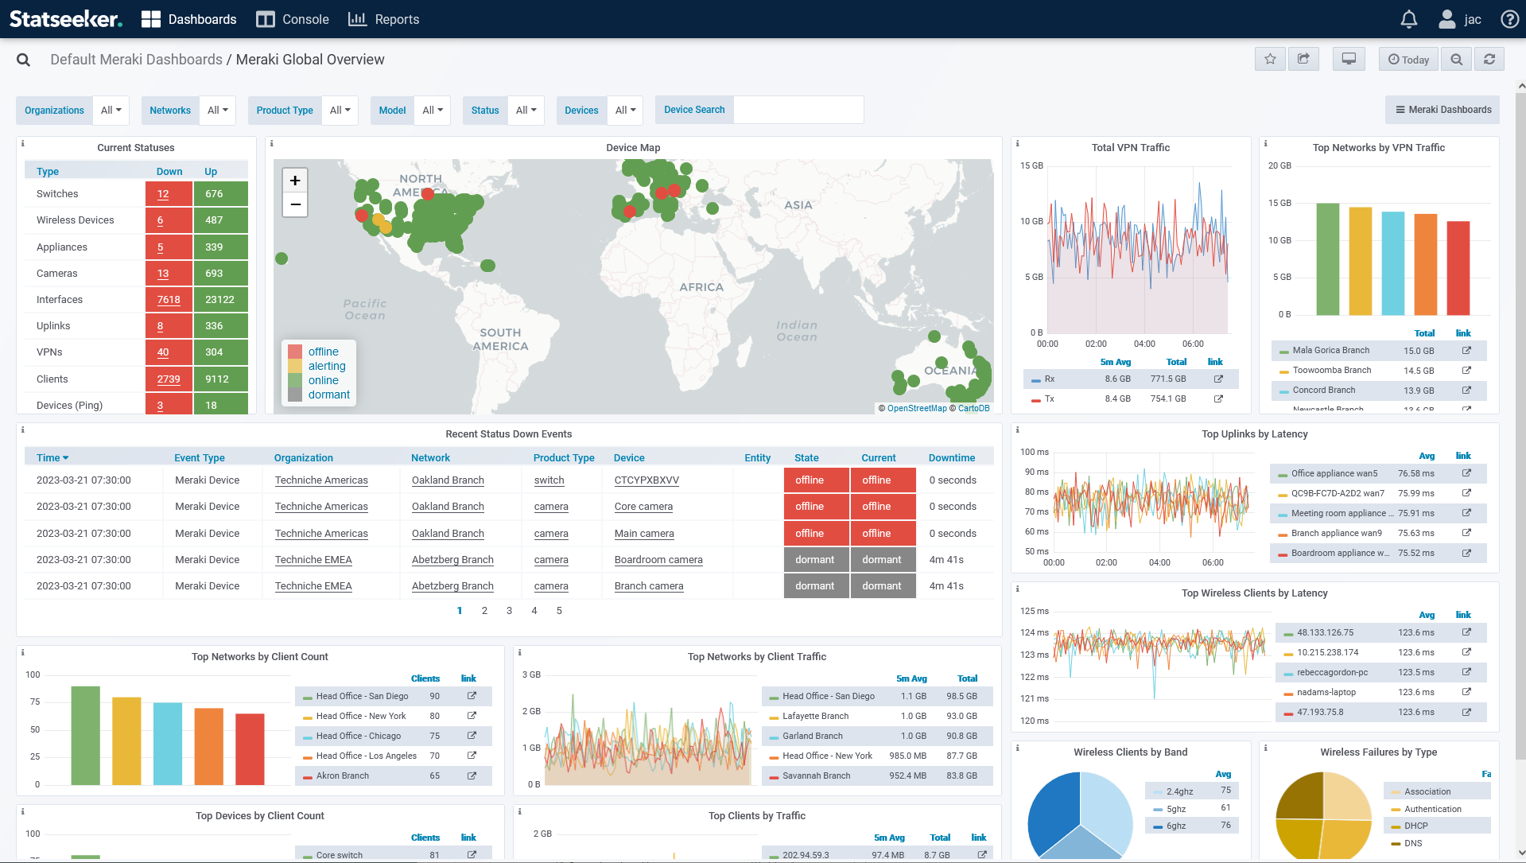The image size is (1526, 863).
Task: Refresh the dashboard with reload icon
Action: [x=1489, y=59]
